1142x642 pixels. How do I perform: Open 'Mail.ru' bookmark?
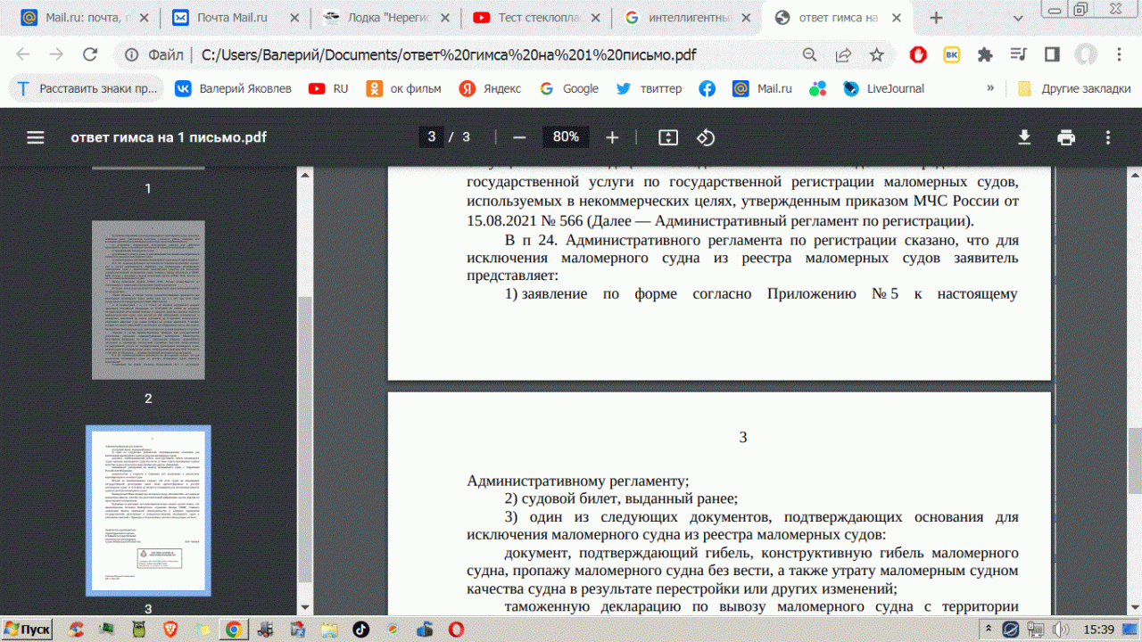[763, 88]
